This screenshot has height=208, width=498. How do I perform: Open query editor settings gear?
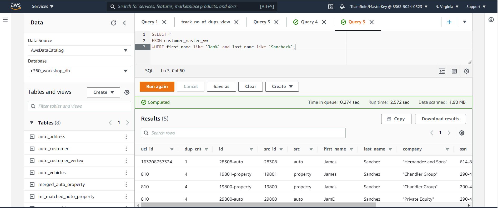click(466, 71)
